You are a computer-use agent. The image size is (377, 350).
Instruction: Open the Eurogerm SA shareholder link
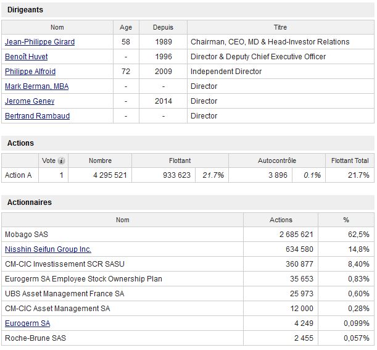pyautogui.click(x=27, y=323)
